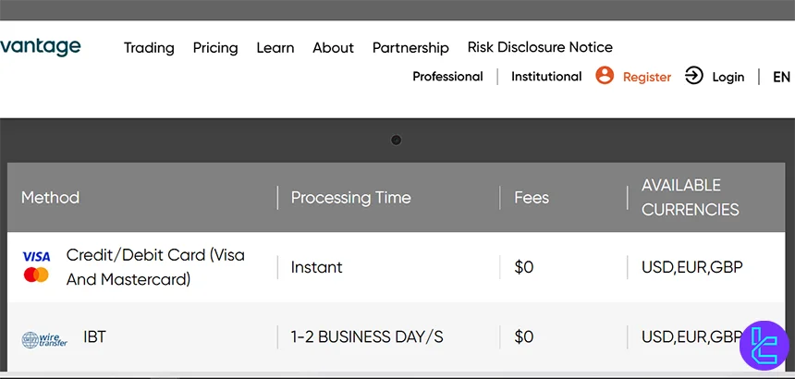The height and width of the screenshot is (379, 795).
Task: Click the Login text link
Action: (728, 77)
